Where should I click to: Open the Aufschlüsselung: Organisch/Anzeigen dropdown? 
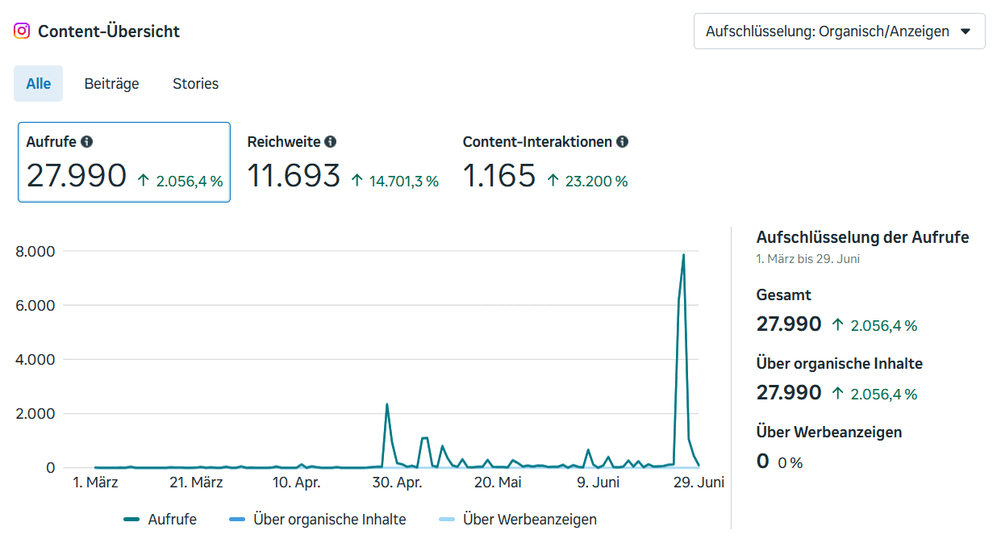[x=840, y=31]
